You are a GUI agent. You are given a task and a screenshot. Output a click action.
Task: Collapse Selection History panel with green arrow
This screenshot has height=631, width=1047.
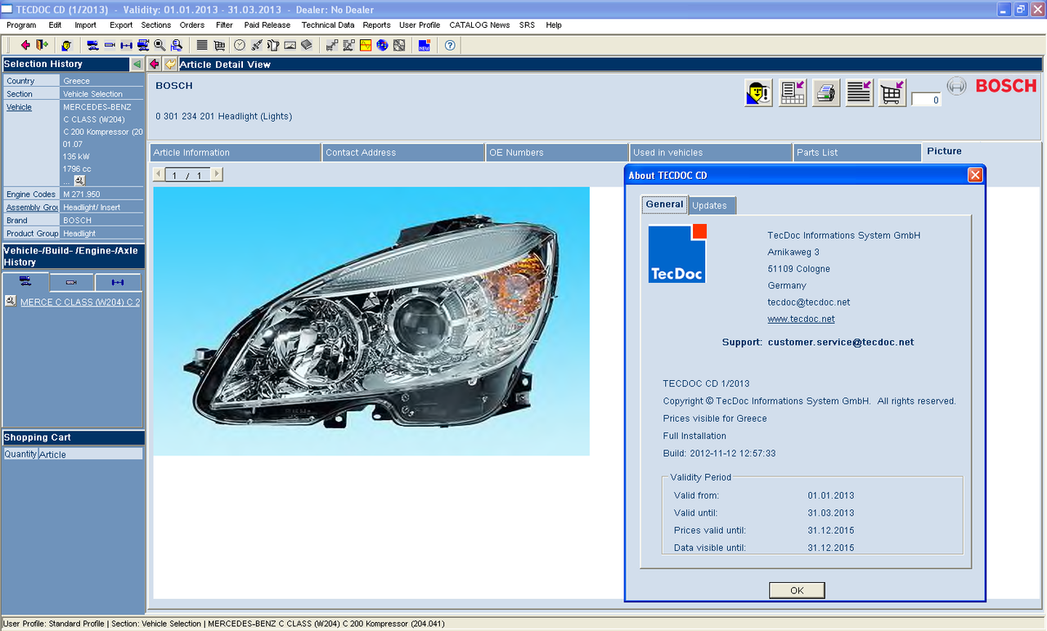(x=137, y=64)
